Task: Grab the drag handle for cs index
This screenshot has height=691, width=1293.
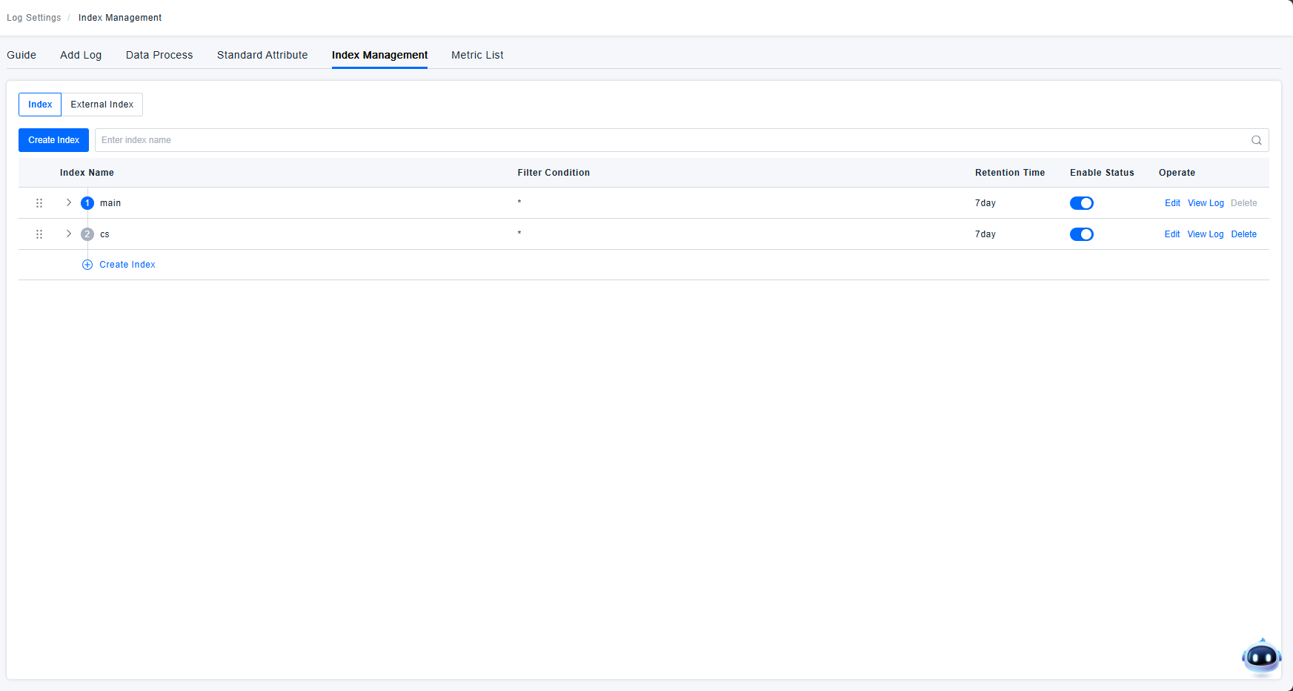Action: coord(39,234)
